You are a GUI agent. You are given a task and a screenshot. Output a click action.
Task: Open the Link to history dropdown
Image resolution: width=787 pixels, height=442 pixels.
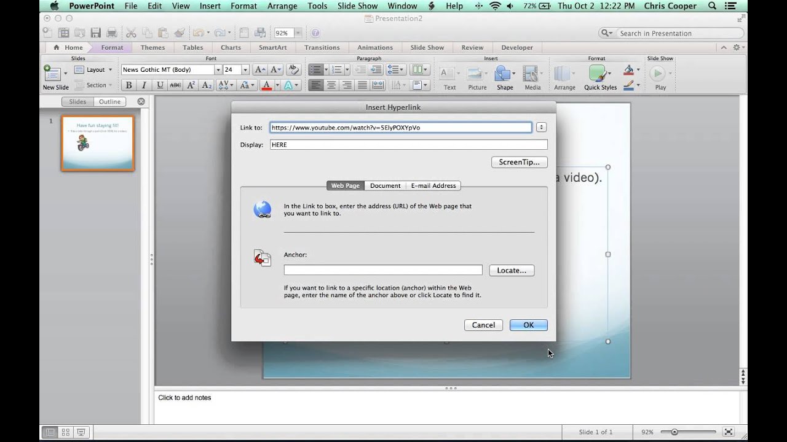[x=541, y=128]
